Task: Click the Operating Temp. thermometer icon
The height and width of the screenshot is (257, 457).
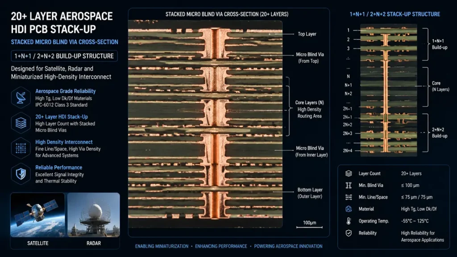Action: pyautogui.click(x=349, y=221)
